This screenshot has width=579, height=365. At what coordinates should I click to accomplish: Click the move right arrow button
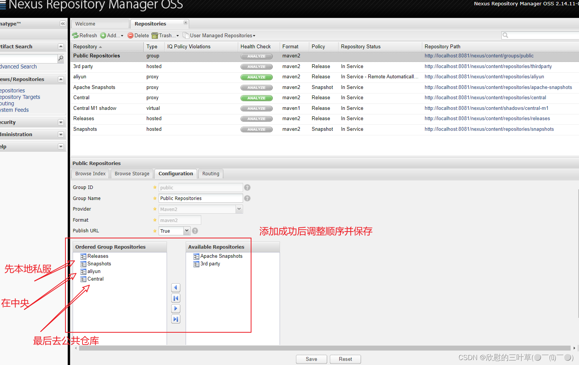click(x=176, y=308)
